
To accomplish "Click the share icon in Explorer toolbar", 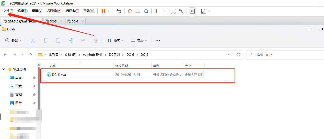I will point(83,40).
